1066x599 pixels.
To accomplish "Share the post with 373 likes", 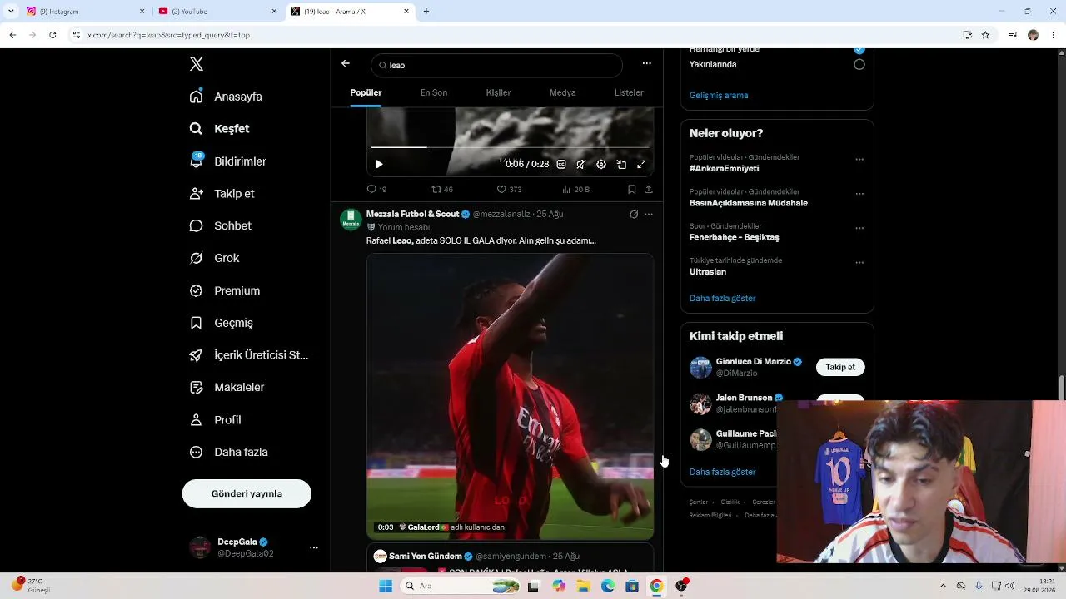I will pos(648,190).
